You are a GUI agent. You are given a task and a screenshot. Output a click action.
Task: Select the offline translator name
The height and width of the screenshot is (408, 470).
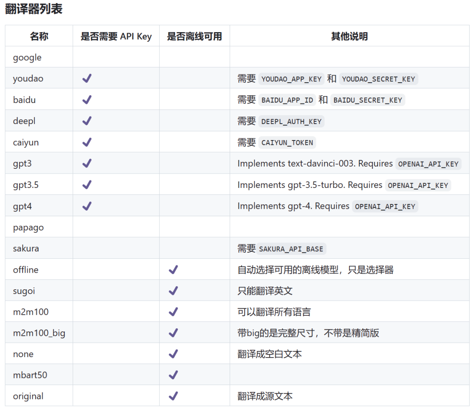(x=26, y=270)
